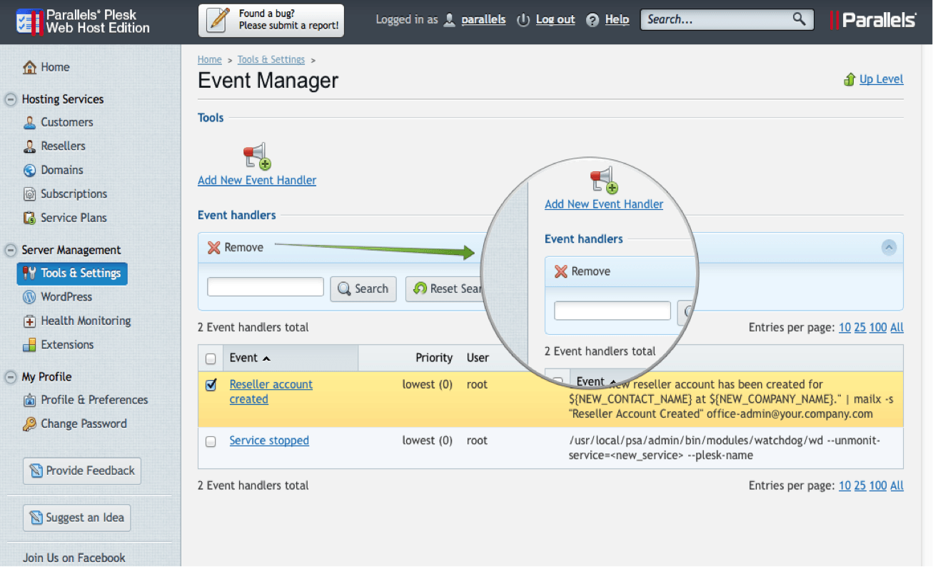Click the Customers user icon
This screenshot has width=933, height=567.
click(x=29, y=122)
